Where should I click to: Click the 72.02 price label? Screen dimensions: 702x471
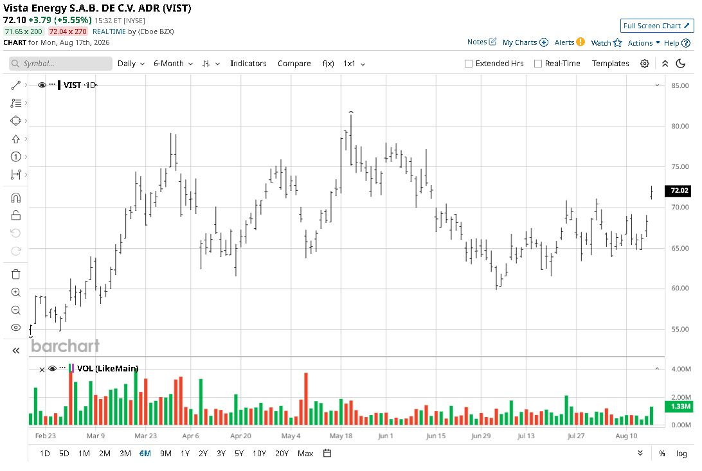tap(679, 191)
